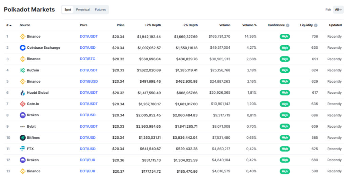Switch to the Perpetual tab
This screenshot has height=176, width=347.
[x=83, y=10]
